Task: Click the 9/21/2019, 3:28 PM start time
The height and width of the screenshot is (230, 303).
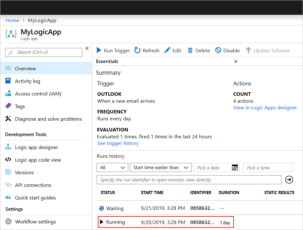Action: click(x=163, y=208)
